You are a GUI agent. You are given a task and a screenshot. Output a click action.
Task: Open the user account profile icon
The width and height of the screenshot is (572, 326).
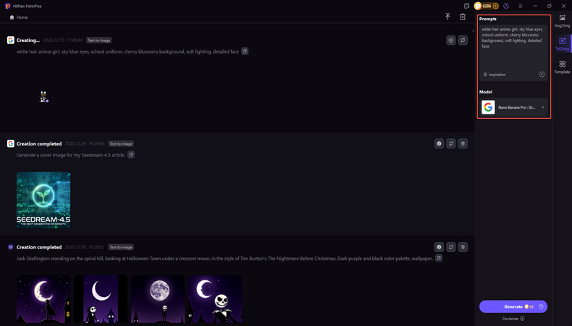[x=507, y=6]
